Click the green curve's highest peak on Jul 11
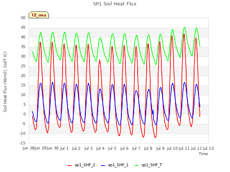Screen dimensions: 230x172 click(x=184, y=27)
